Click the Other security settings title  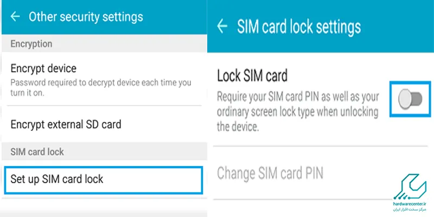pyautogui.click(x=86, y=17)
